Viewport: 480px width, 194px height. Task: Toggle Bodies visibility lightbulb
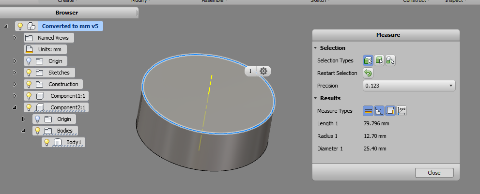tap(37, 131)
